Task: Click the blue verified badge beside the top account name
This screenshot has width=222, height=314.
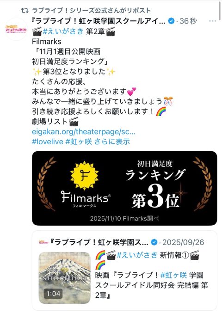Action: tap(171, 21)
